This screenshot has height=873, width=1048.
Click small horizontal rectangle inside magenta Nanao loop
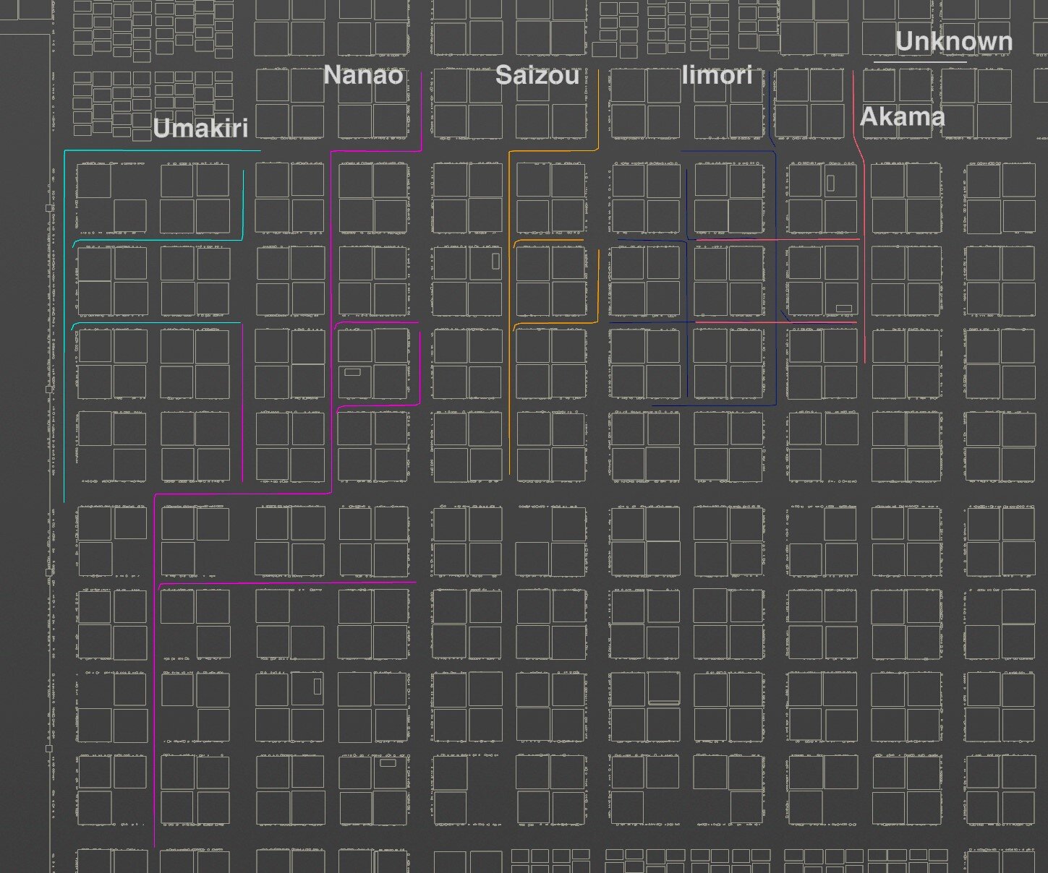352,372
